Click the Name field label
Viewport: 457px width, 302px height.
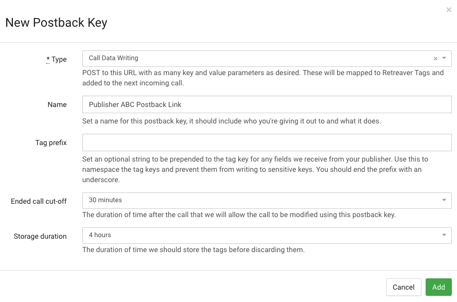click(x=57, y=105)
